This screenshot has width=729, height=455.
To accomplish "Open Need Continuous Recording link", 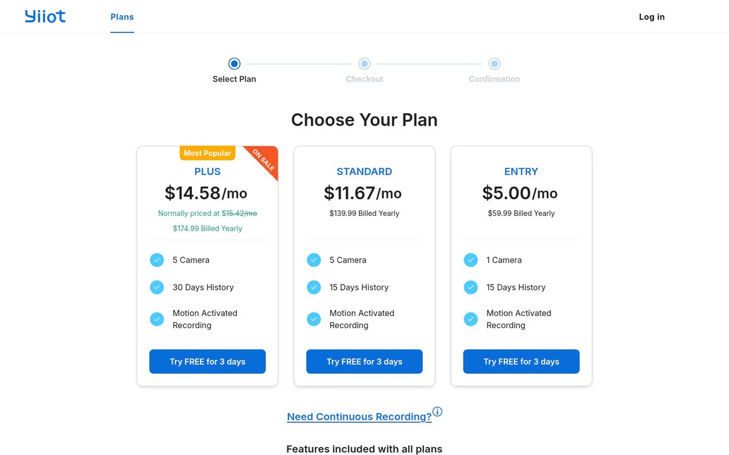I will point(359,417).
